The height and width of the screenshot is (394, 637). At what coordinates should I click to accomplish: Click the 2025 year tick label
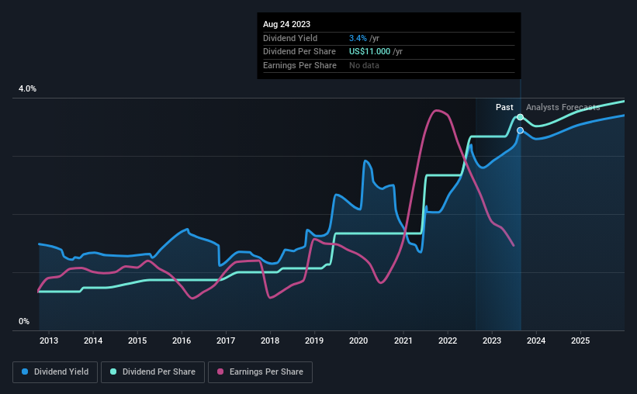tap(580, 340)
